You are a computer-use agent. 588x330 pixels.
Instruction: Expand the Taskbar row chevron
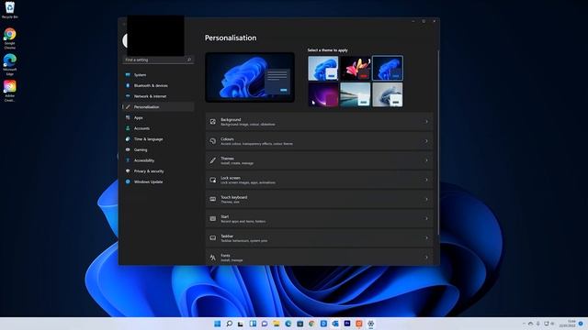pyautogui.click(x=426, y=238)
